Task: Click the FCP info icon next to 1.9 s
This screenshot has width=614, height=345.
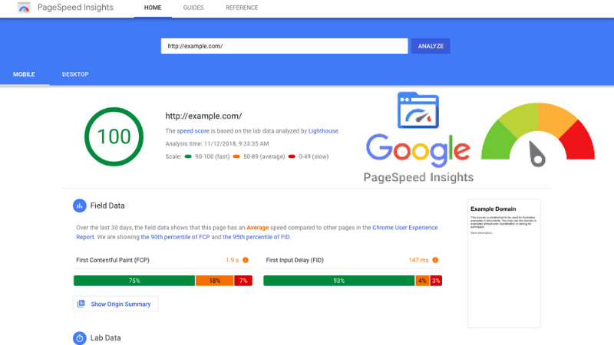Action: pos(246,260)
